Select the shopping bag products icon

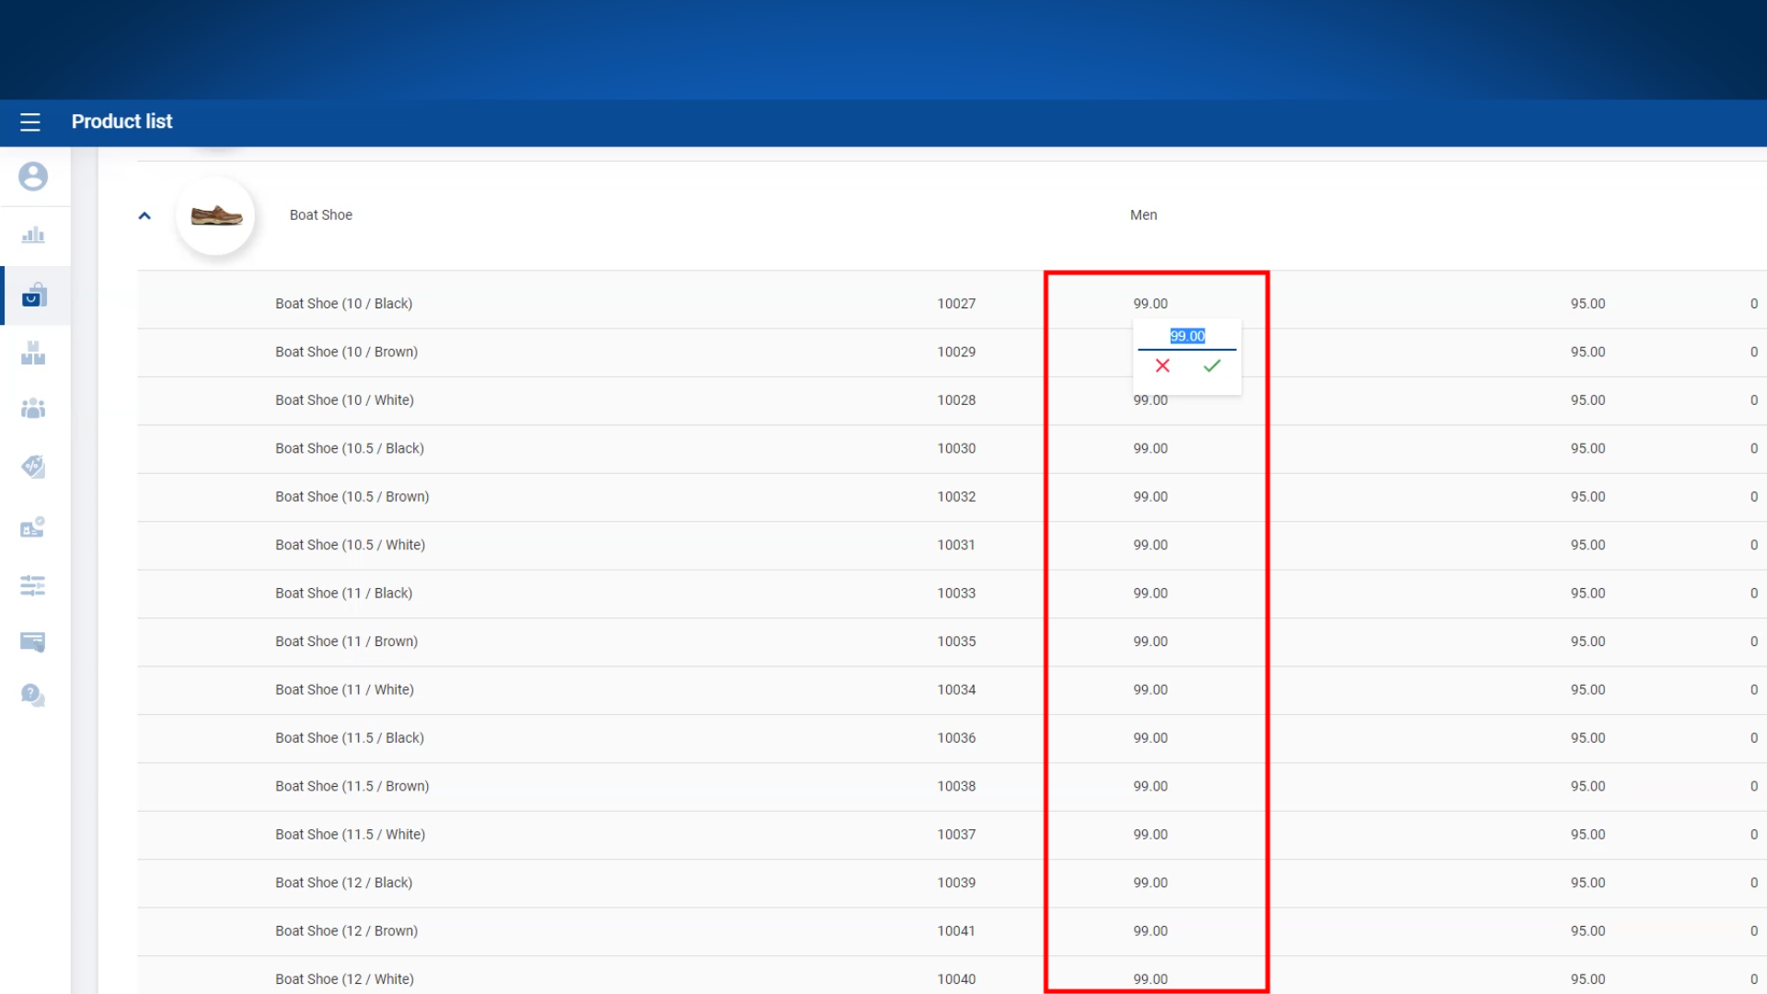pyautogui.click(x=34, y=295)
